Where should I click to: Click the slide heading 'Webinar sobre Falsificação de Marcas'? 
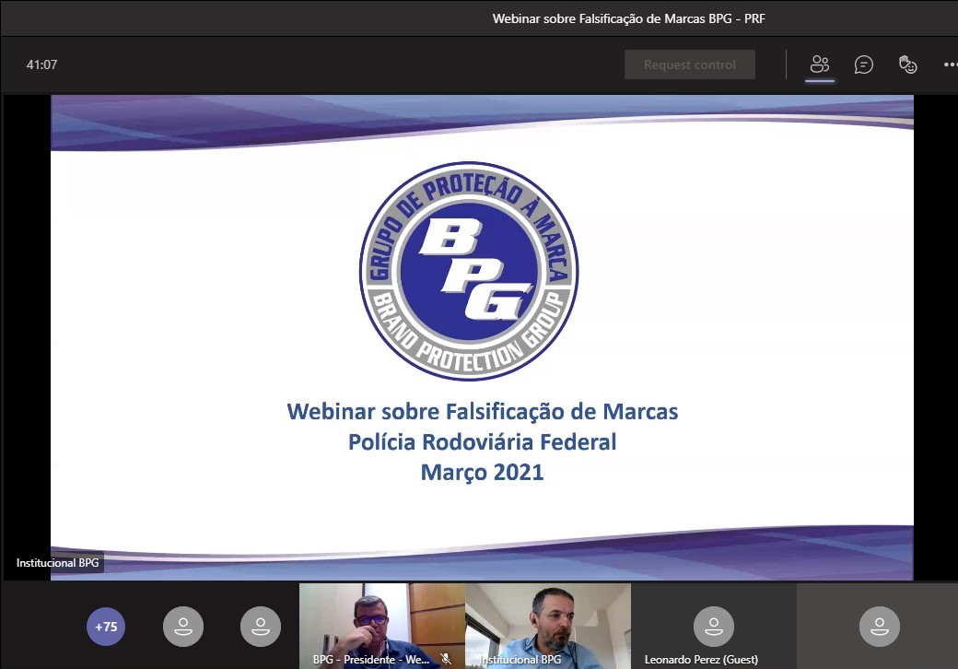pos(482,411)
